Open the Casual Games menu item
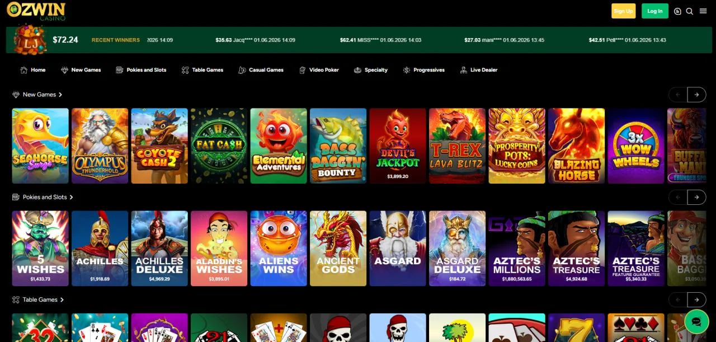The height and width of the screenshot is (342, 716). (x=261, y=70)
